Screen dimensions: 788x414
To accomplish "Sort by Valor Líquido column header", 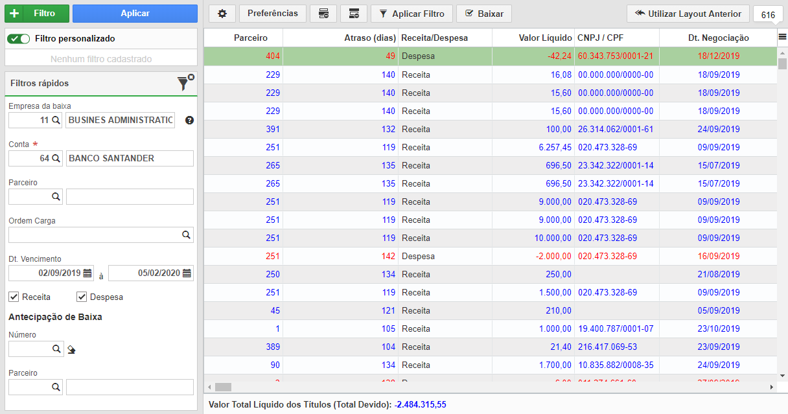I will pyautogui.click(x=533, y=38).
